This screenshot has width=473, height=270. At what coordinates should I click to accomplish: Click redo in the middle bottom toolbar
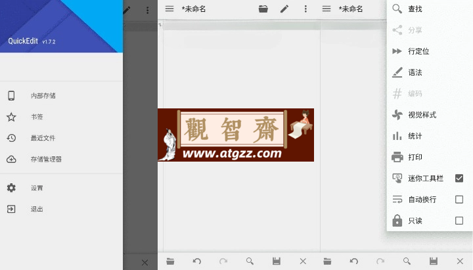[223, 261]
